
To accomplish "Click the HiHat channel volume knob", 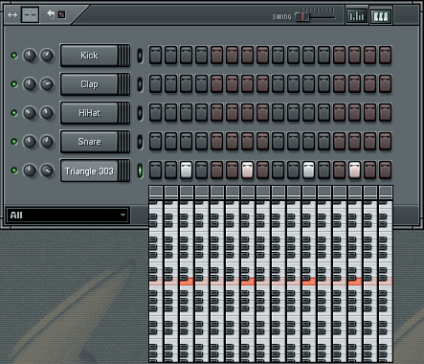I will pos(47,113).
